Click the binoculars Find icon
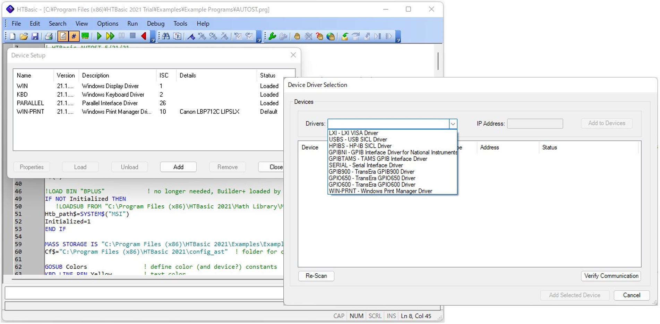The height and width of the screenshot is (324, 660). pos(166,36)
